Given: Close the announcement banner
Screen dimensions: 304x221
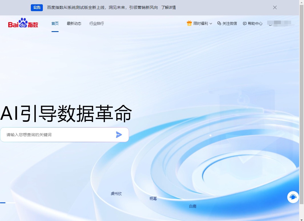Looking at the screenshot, I should click(x=275, y=7).
